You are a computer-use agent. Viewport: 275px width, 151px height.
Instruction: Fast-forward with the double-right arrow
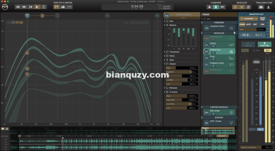coord(24,7)
